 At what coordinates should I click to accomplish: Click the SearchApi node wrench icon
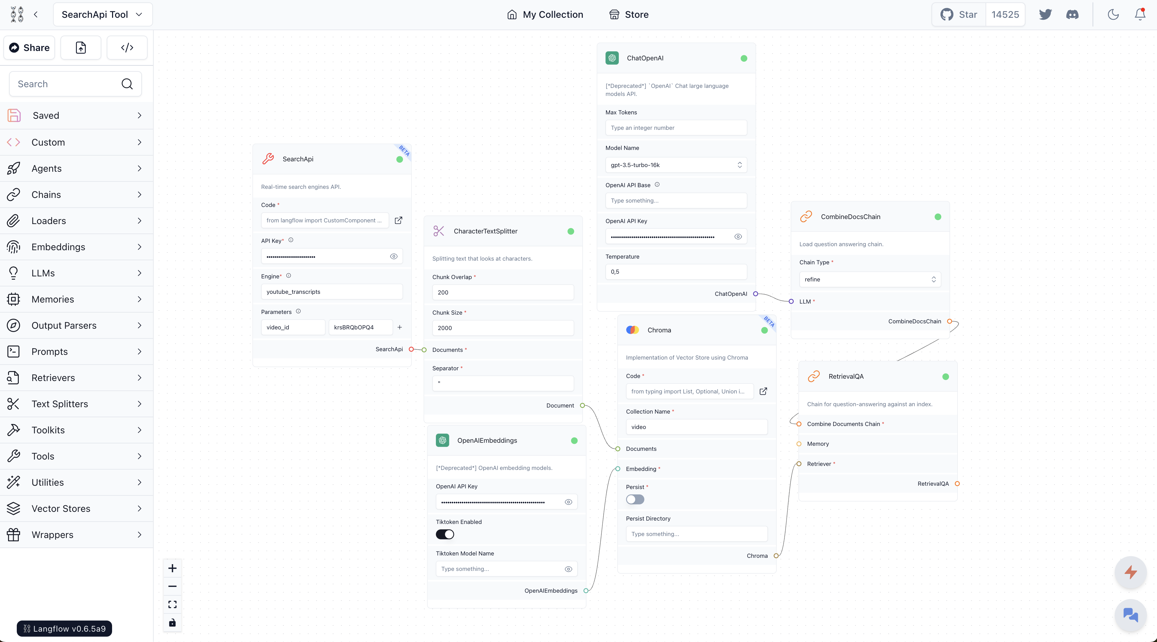click(x=268, y=159)
